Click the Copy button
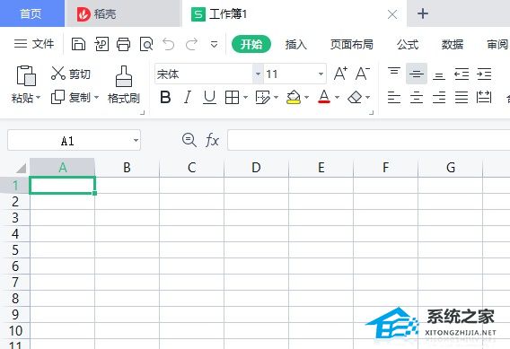Screen dimensions: 510x349 [x=71, y=97]
